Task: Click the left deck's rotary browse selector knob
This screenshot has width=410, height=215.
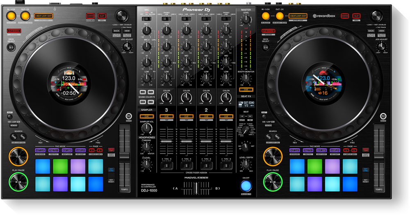Action: point(122,16)
